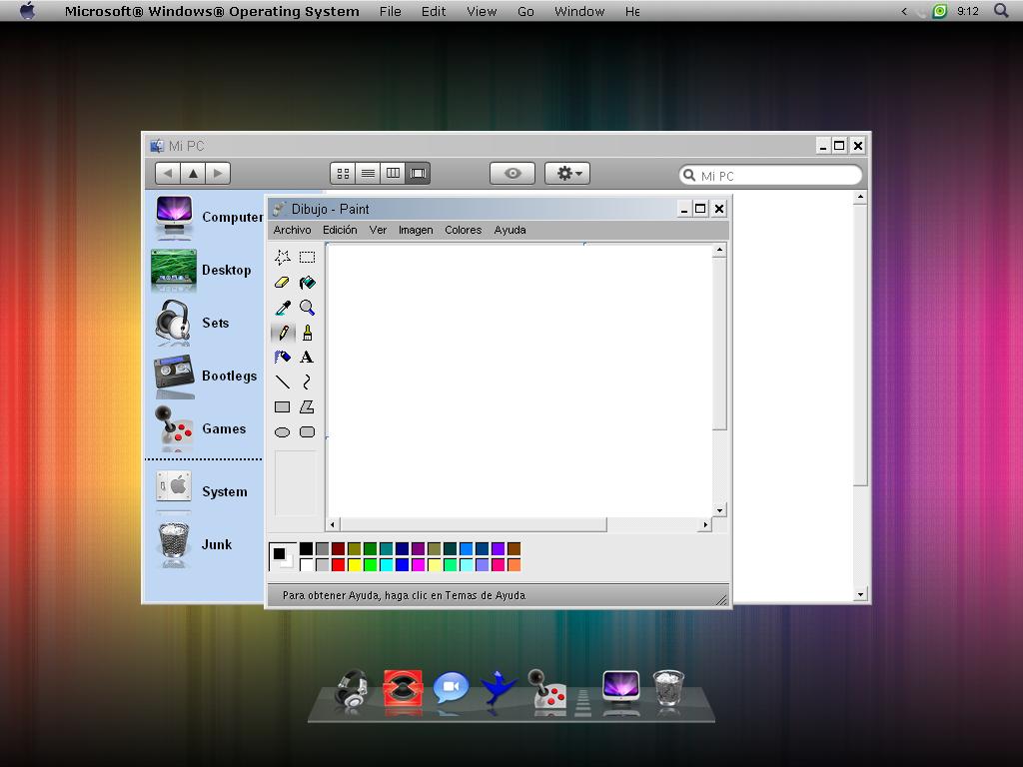Viewport: 1023px width, 767px height.
Task: Open the File menu in top bar
Action: point(391,11)
